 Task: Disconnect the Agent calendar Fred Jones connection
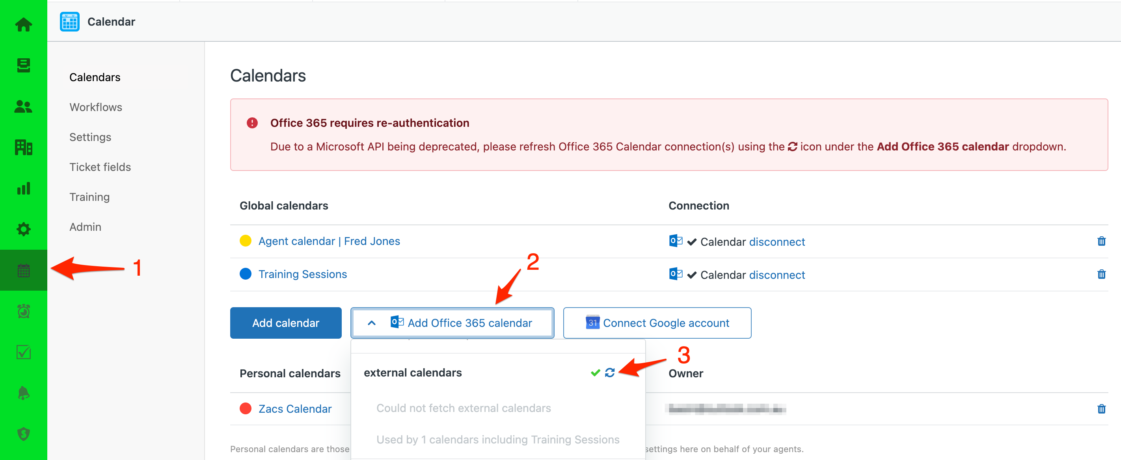pyautogui.click(x=777, y=242)
